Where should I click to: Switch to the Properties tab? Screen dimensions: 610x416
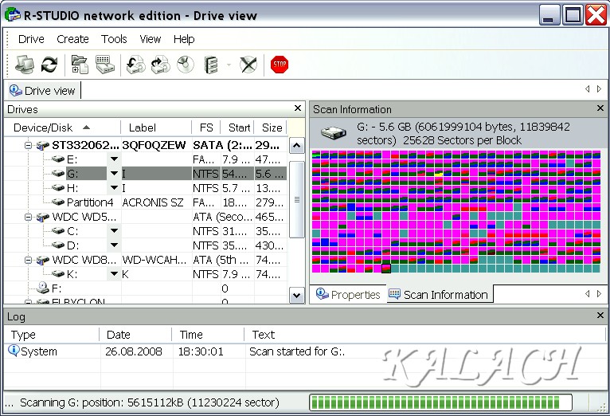tap(348, 295)
